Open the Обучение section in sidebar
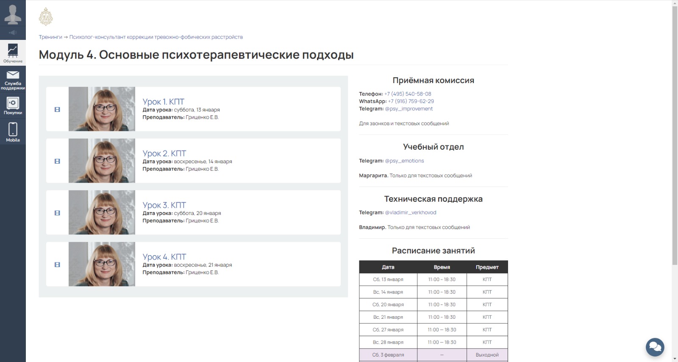The height and width of the screenshot is (362, 678). 13,53
